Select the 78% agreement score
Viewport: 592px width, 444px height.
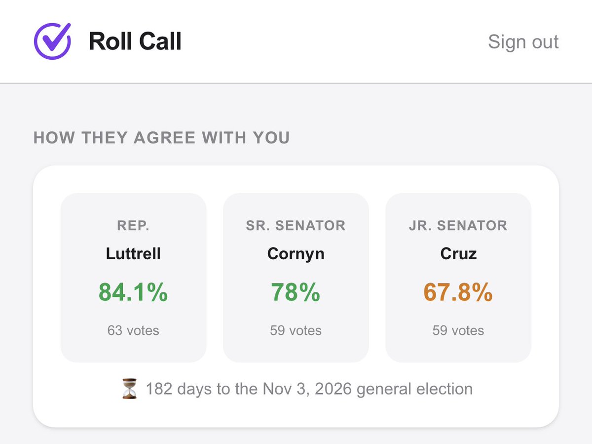(x=296, y=292)
